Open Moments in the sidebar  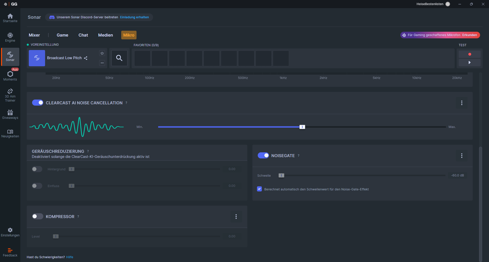tap(10, 76)
